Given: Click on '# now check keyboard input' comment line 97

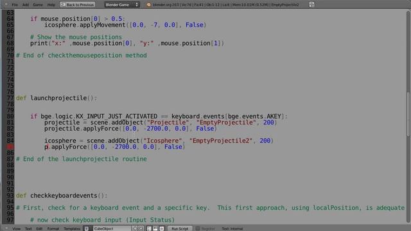Looking at the screenshot, I should coord(103,219).
